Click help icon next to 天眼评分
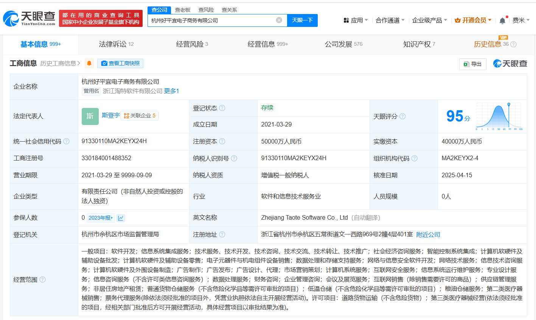The height and width of the screenshot is (320, 536). point(402,116)
